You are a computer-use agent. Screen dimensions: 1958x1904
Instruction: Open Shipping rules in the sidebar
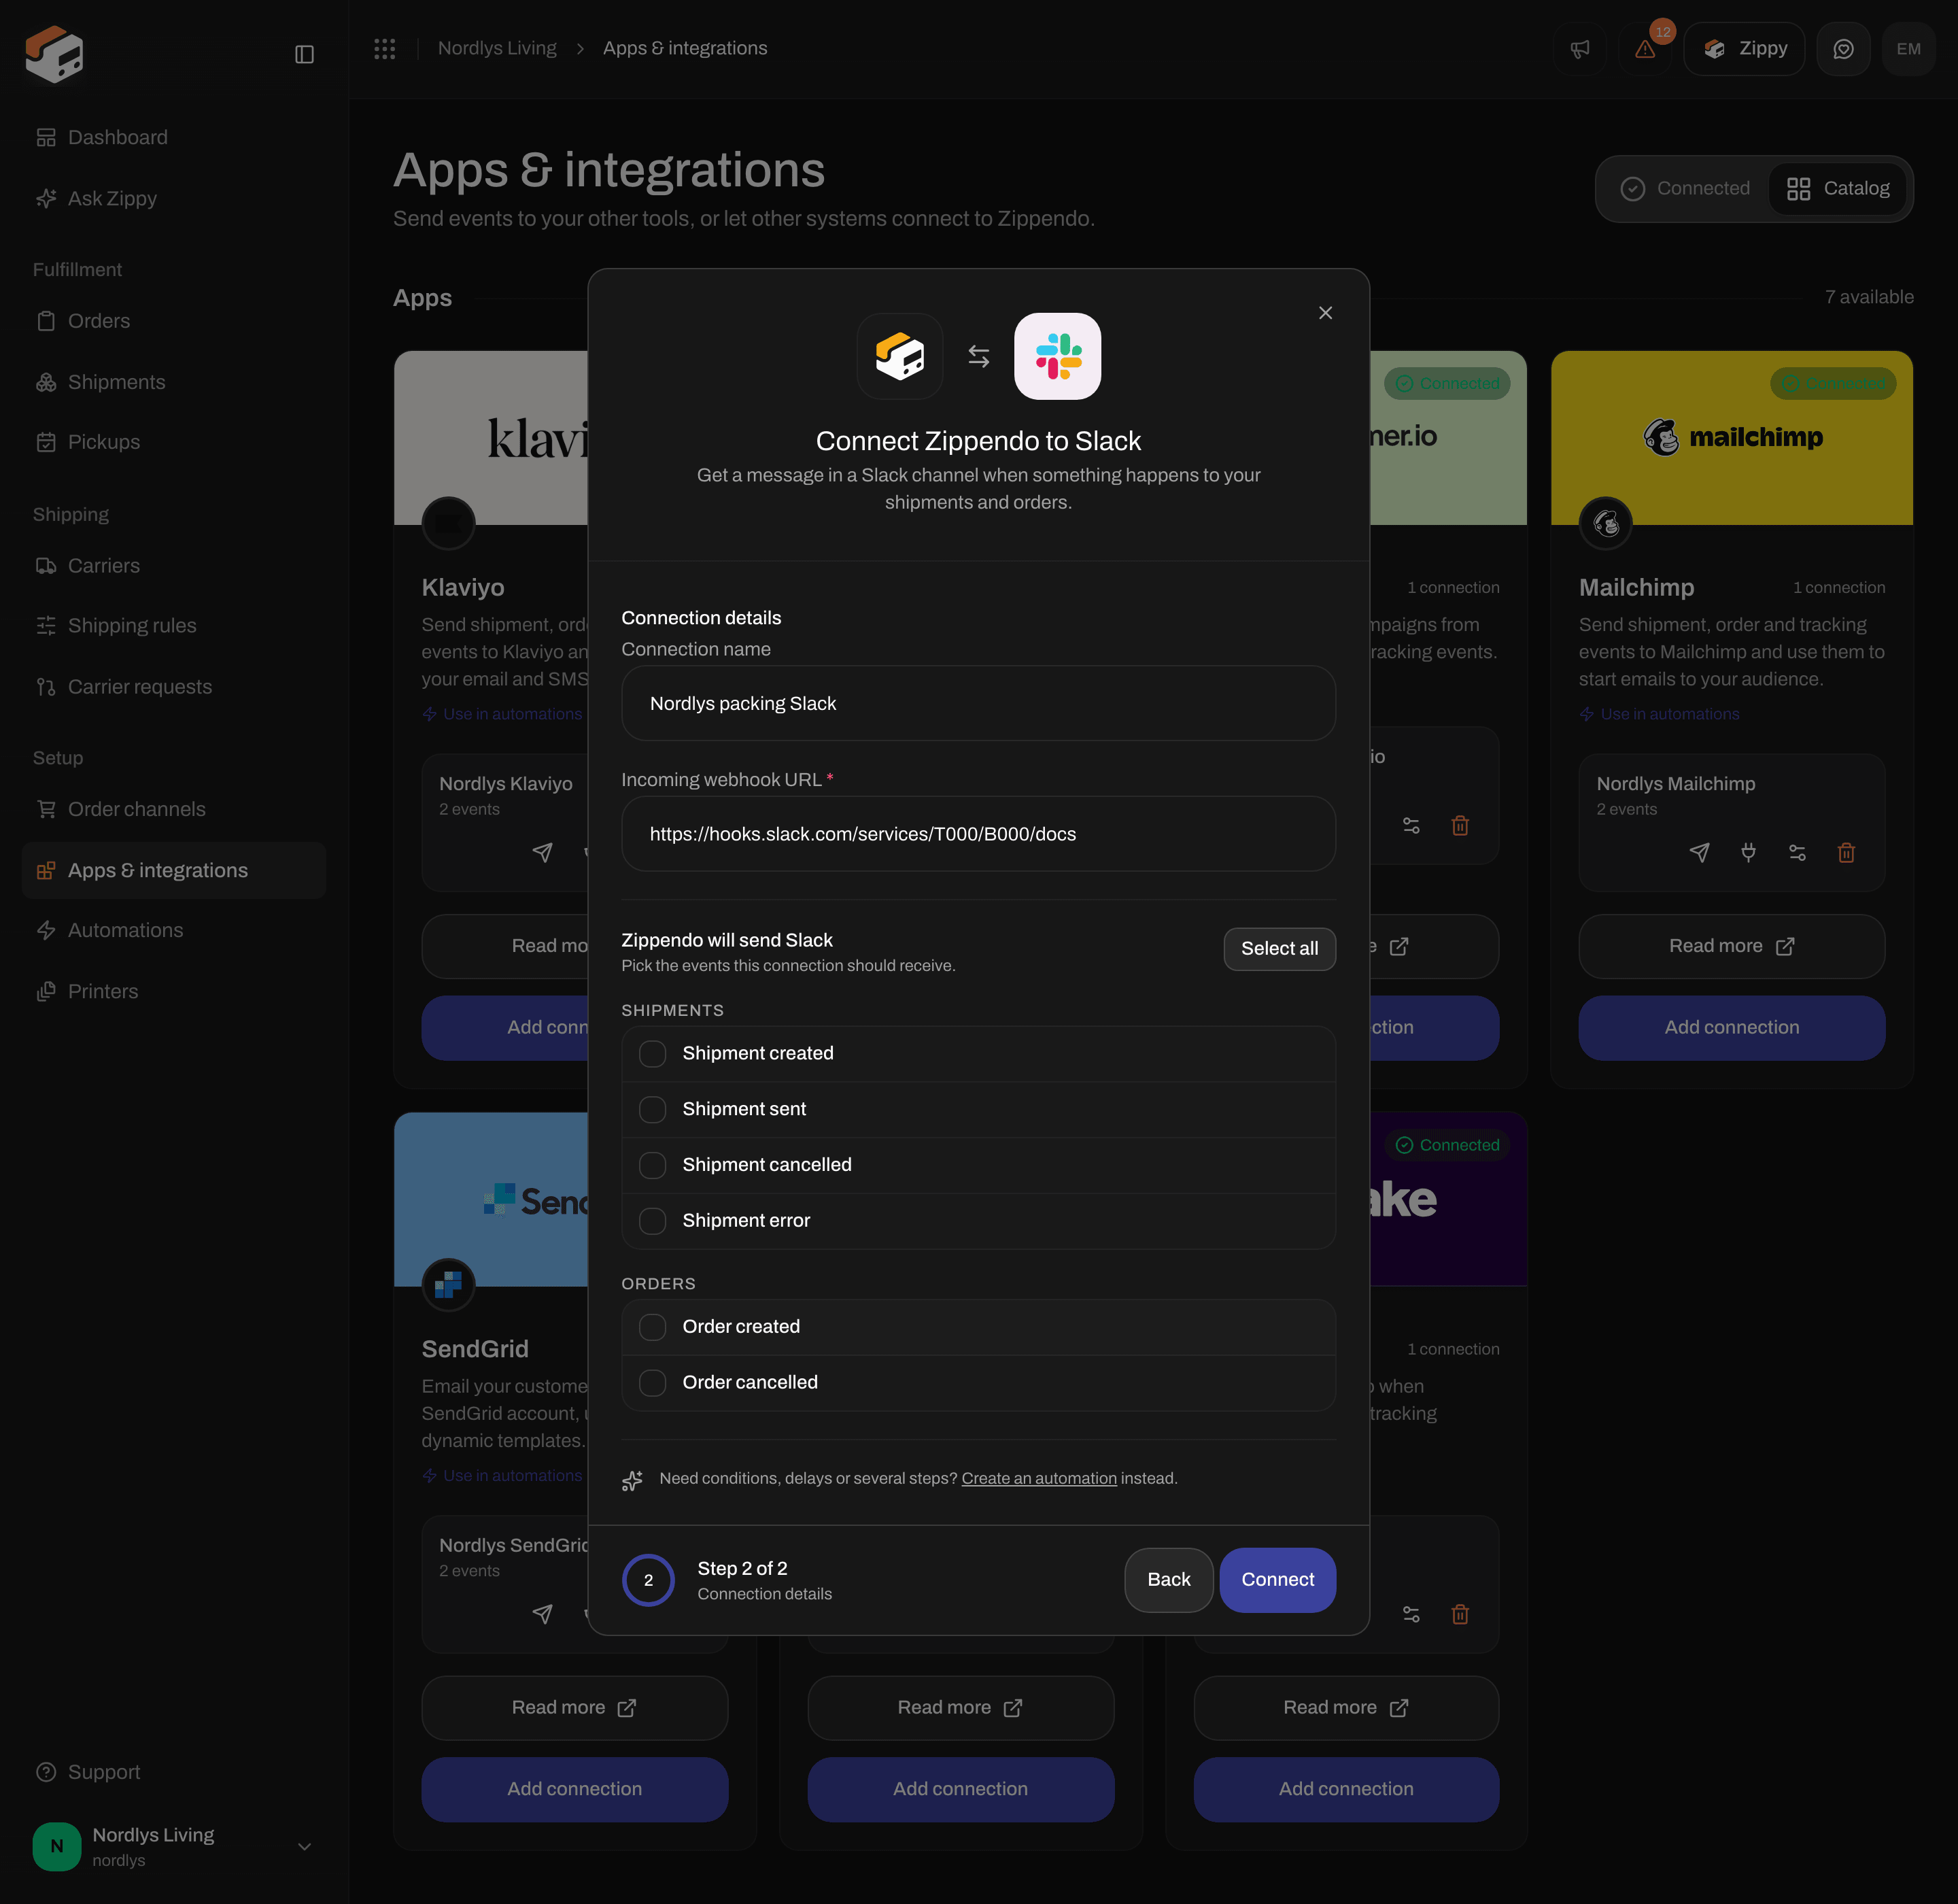tap(173, 626)
